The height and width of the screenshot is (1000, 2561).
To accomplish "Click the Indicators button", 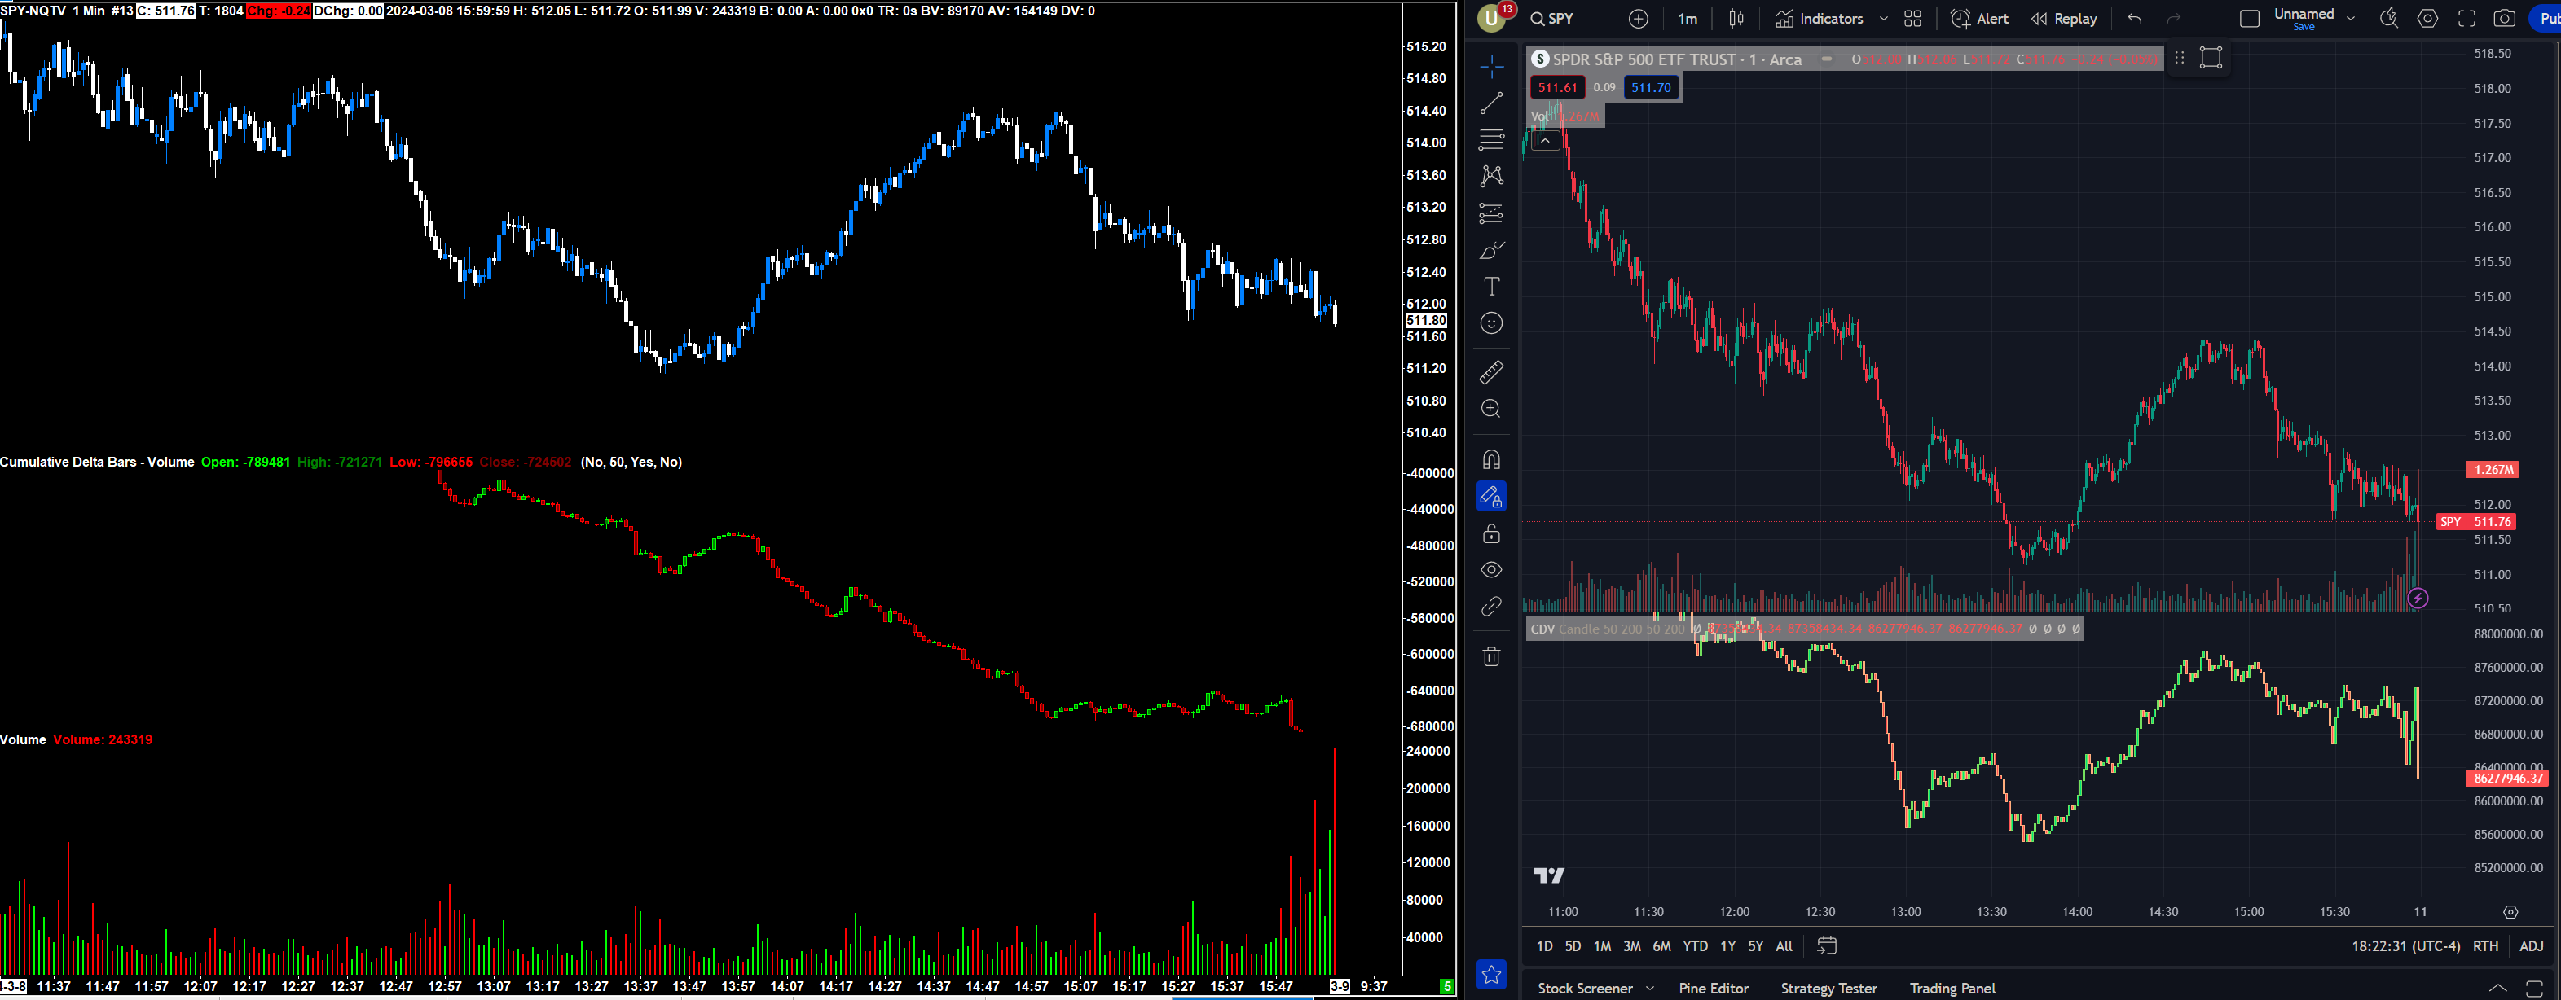I will tap(1820, 19).
